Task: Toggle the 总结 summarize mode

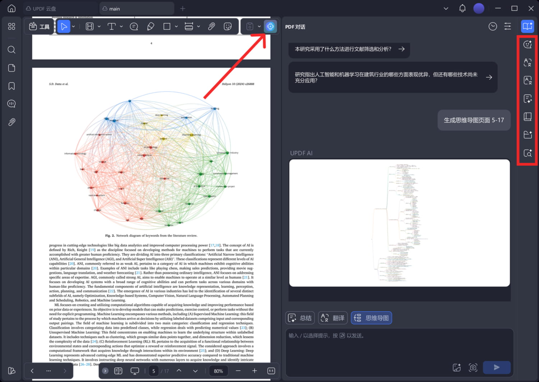Action: [x=300, y=318]
